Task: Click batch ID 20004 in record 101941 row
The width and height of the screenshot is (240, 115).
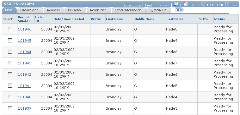Action: click(46, 86)
